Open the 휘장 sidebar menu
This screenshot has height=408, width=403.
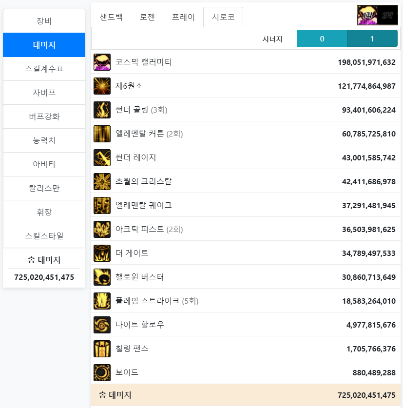pyautogui.click(x=44, y=212)
